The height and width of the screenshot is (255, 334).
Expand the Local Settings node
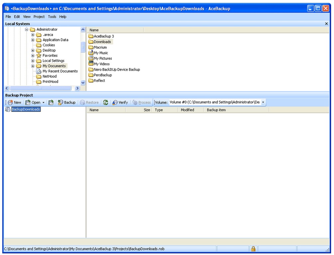(x=33, y=61)
